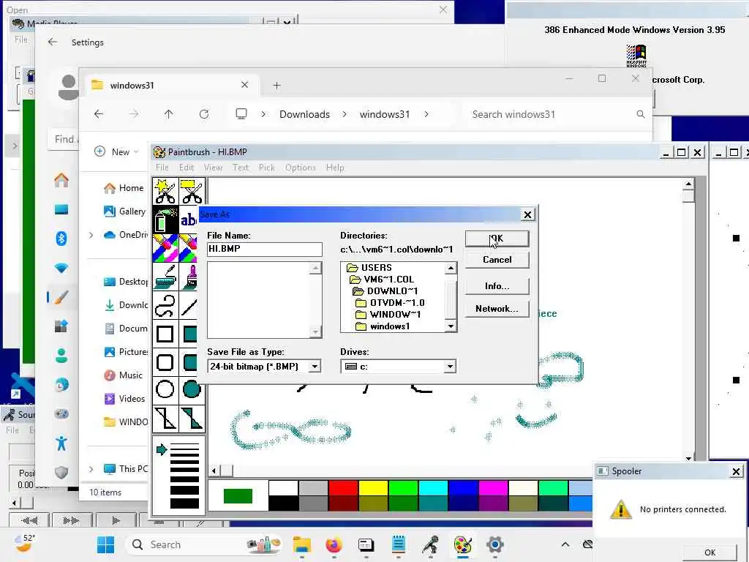
Task: Select the Curve tool
Action: pos(165,305)
